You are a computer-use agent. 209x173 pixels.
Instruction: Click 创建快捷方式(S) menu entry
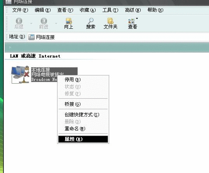click(x=83, y=115)
